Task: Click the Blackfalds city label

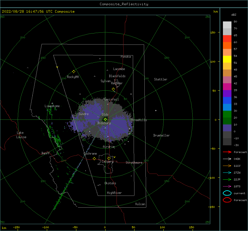Action: click(x=117, y=76)
